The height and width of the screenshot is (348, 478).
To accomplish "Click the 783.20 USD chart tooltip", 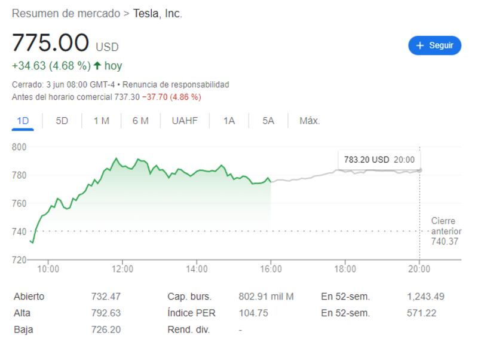I will tap(379, 160).
